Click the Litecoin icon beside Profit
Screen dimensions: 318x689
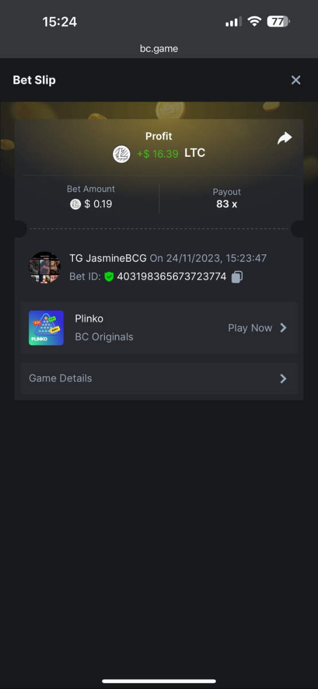[121, 154]
